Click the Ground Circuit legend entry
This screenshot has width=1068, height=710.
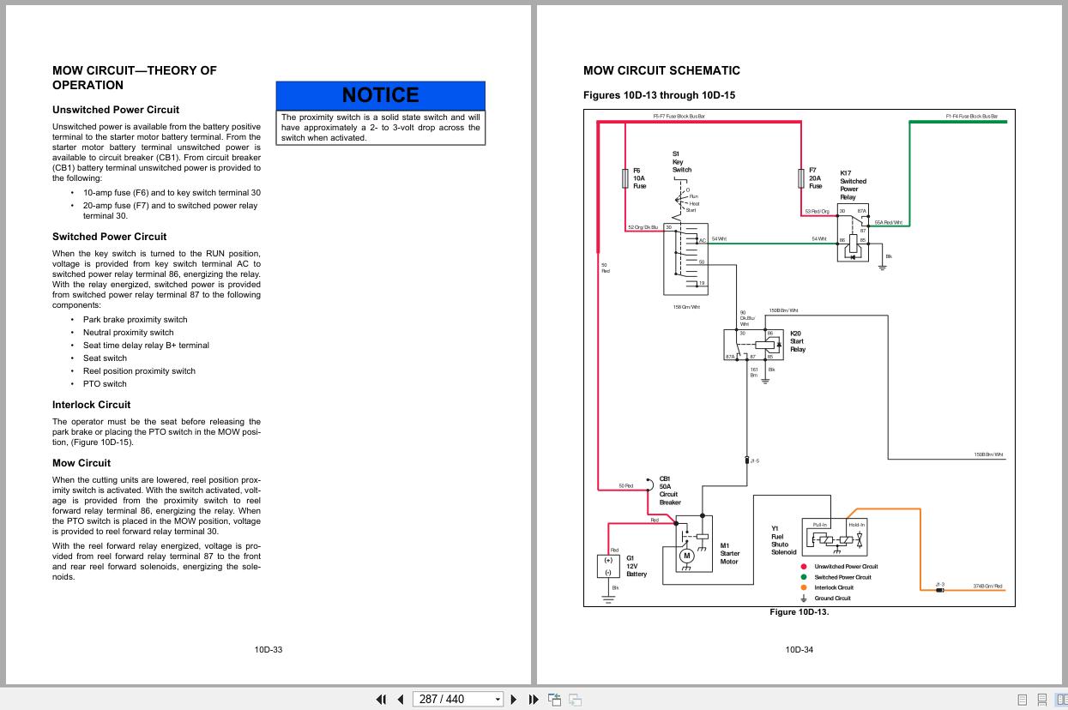tap(825, 598)
